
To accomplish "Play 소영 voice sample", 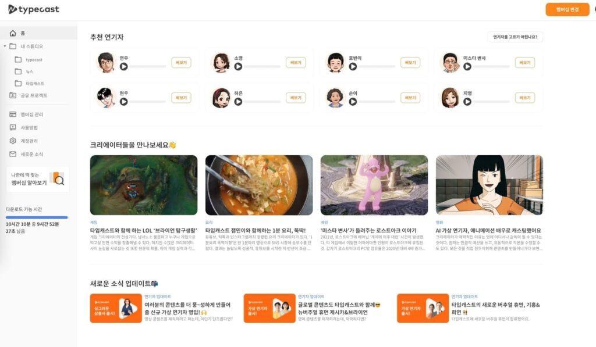I will tap(238, 66).
